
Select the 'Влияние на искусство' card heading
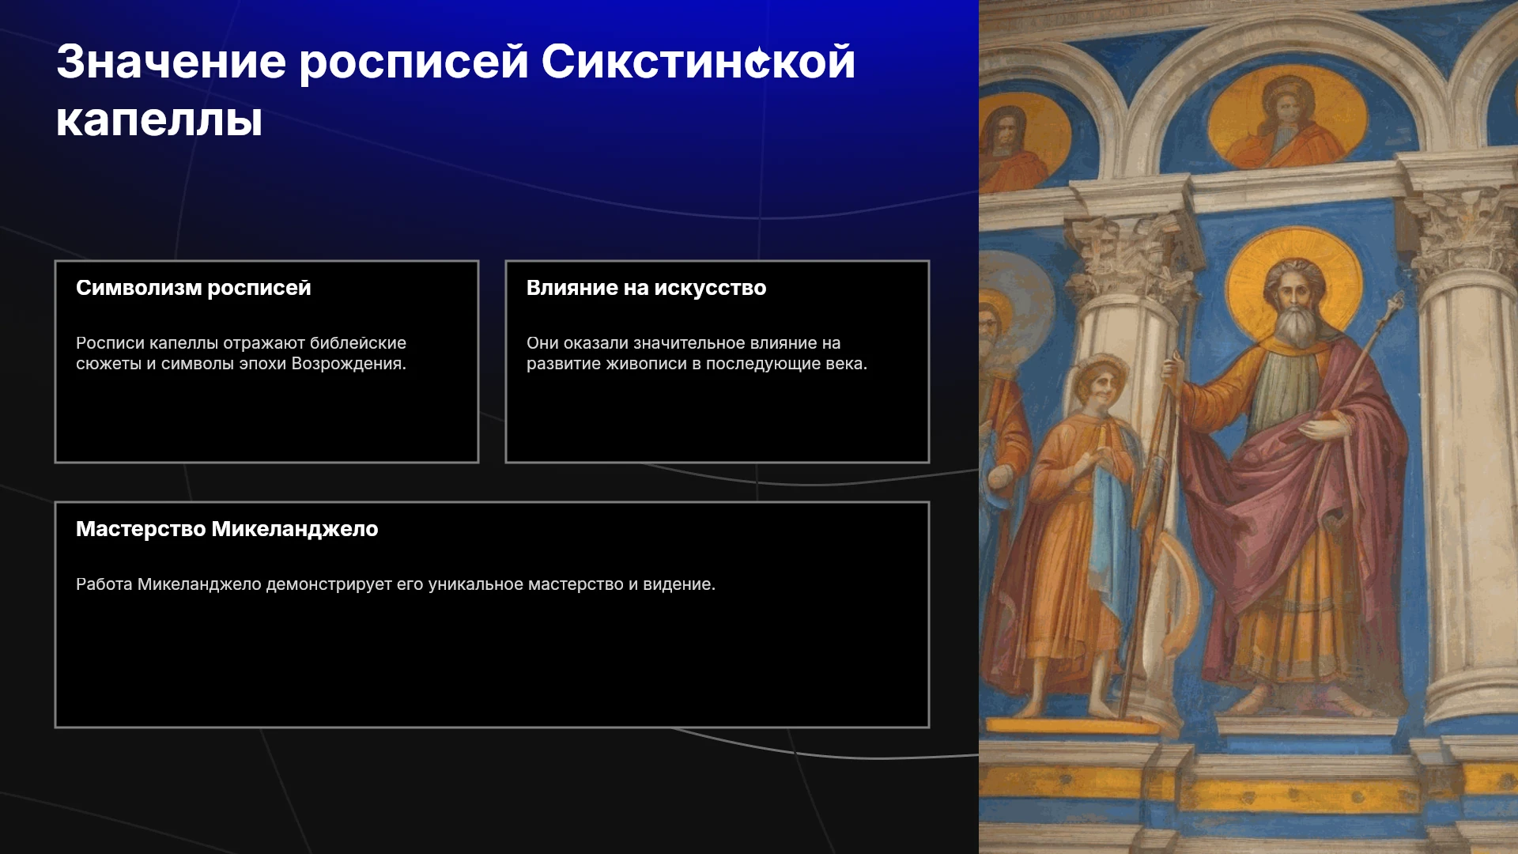[646, 288]
